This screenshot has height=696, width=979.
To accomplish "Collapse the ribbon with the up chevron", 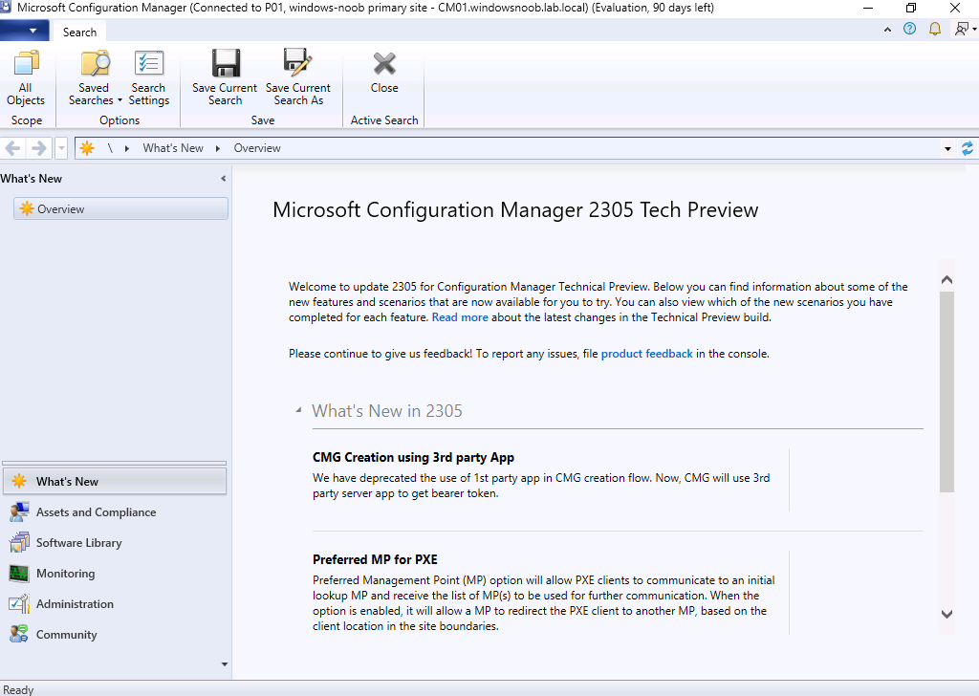I will point(887,30).
